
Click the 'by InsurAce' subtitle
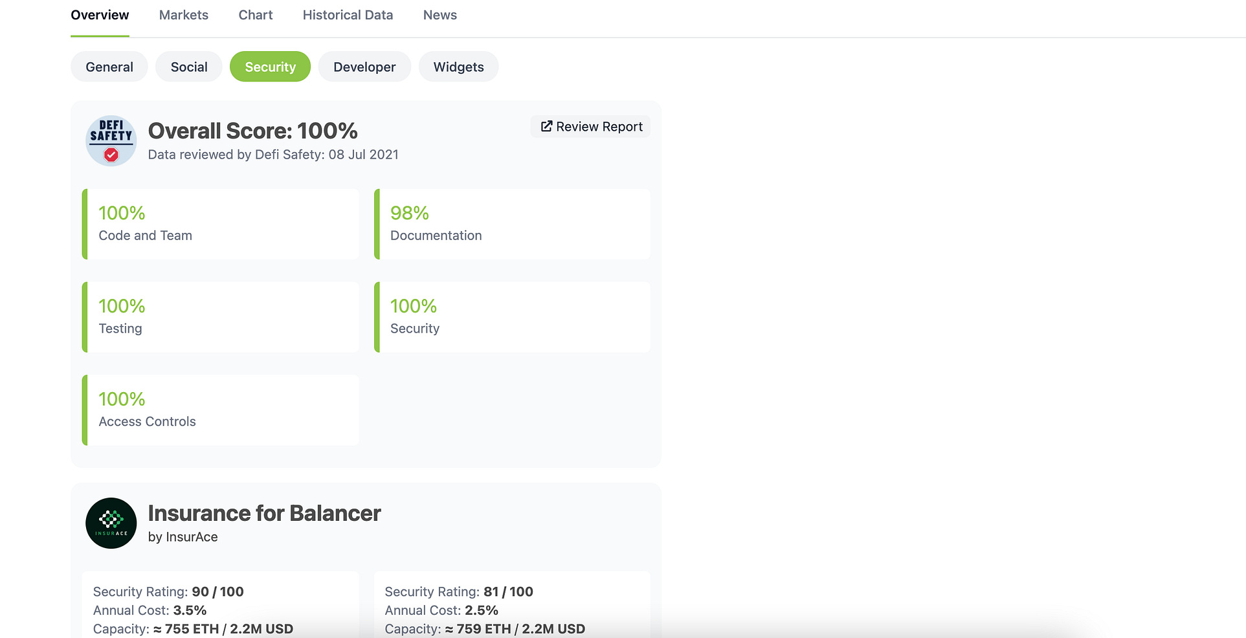coord(183,537)
